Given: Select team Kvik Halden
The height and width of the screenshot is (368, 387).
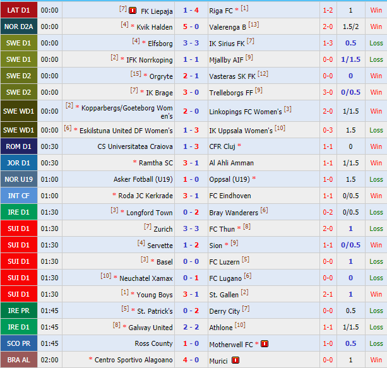Looking at the screenshot, I should pyautogui.click(x=155, y=27).
